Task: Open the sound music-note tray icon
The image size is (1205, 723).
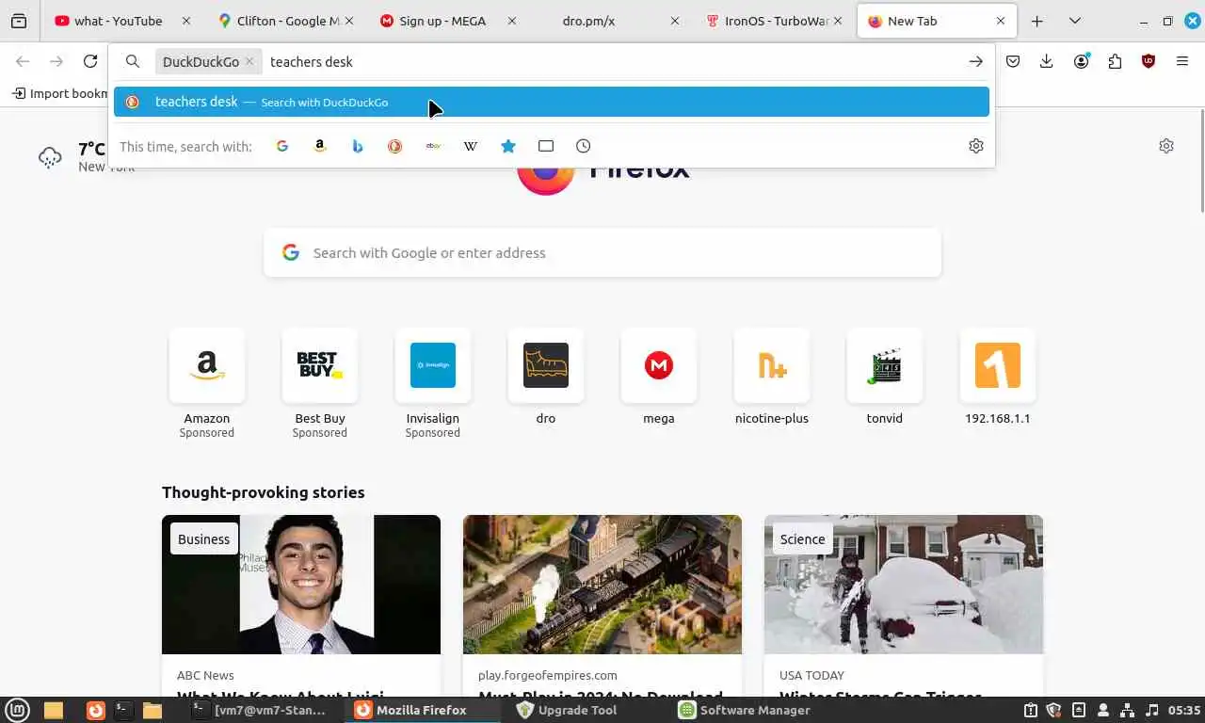Action: (x=1152, y=710)
